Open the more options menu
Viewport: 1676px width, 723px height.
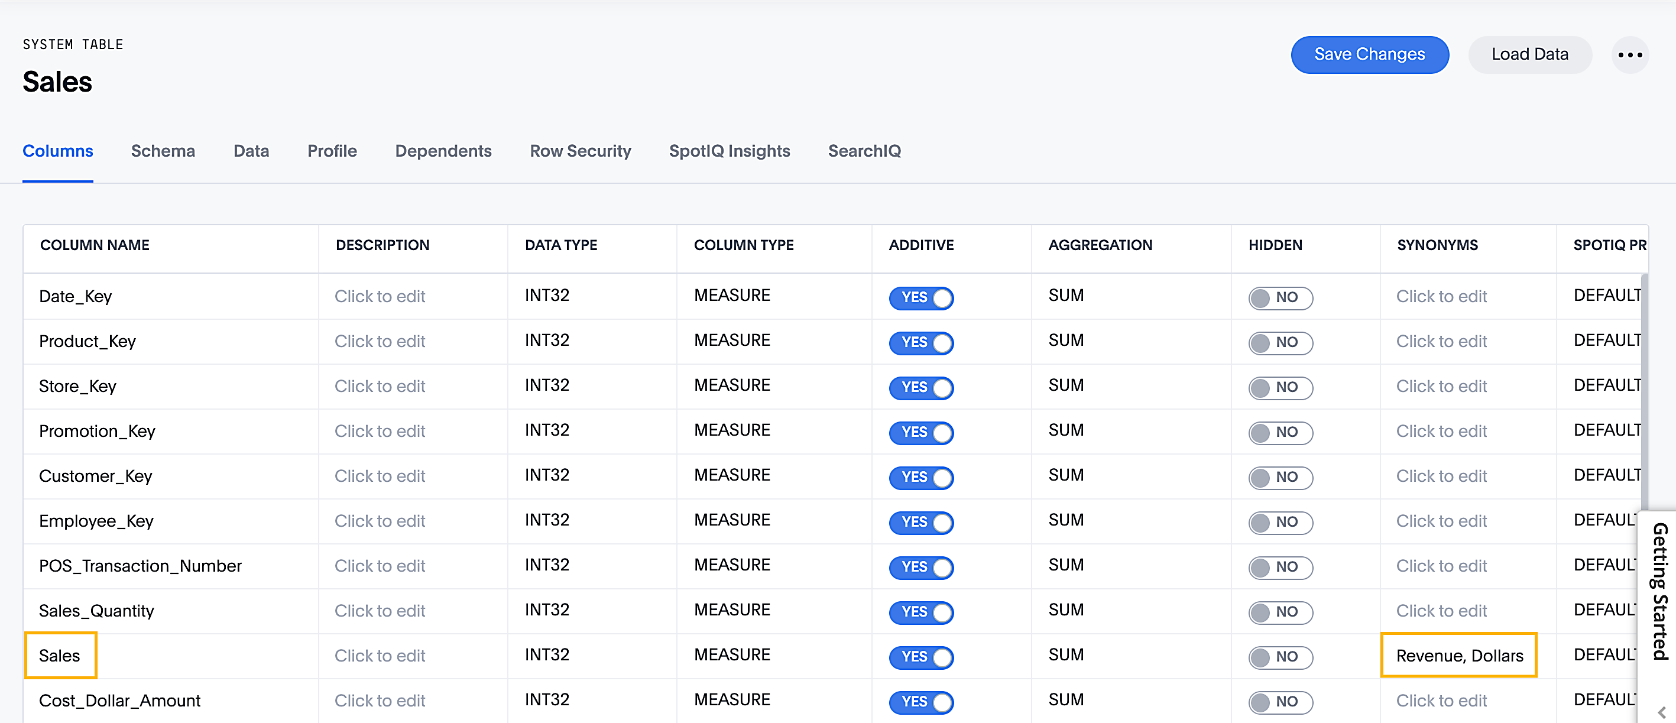click(x=1630, y=54)
